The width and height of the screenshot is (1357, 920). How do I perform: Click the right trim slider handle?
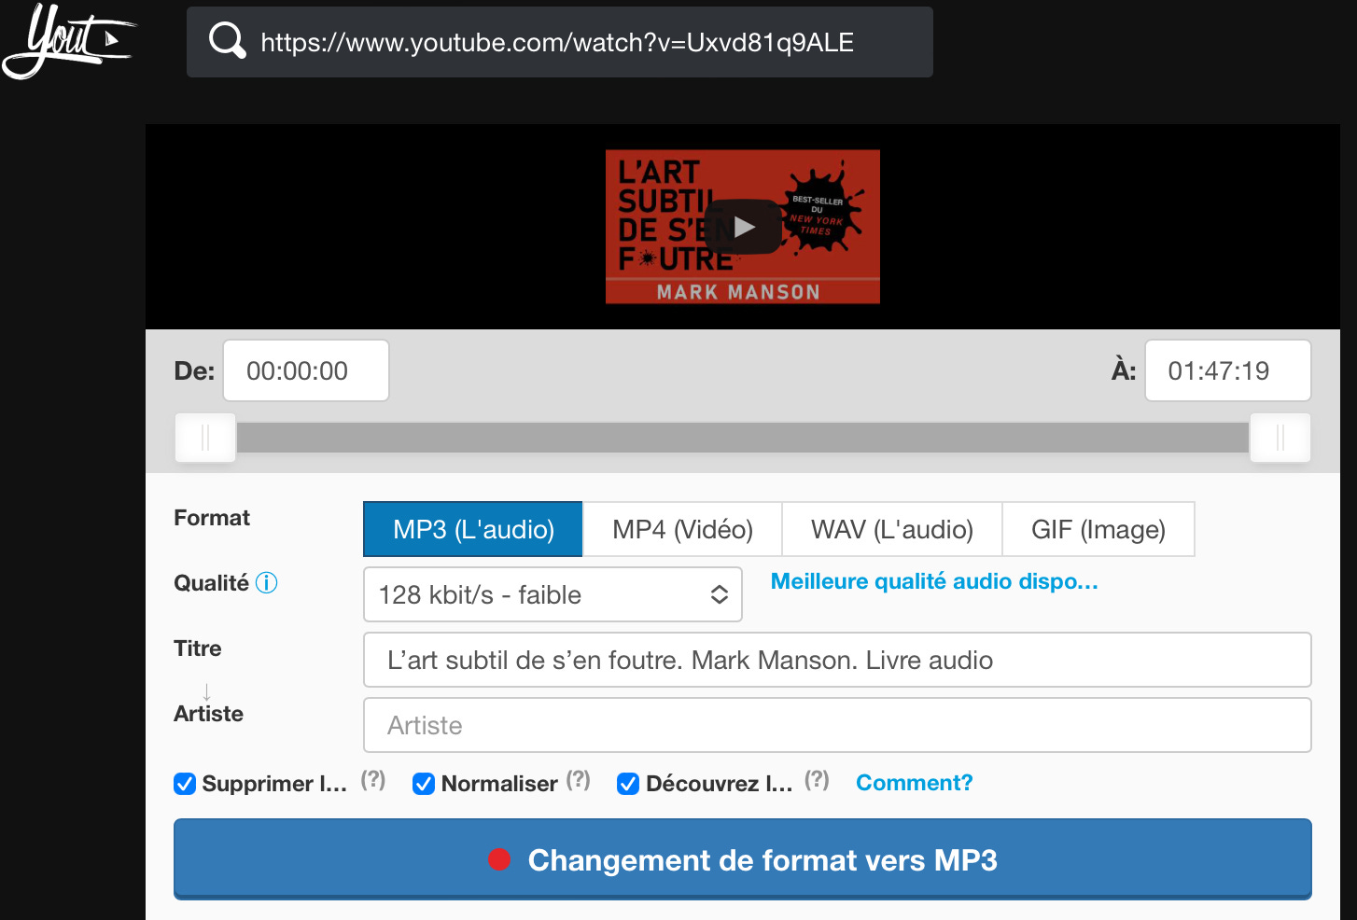coord(1280,438)
